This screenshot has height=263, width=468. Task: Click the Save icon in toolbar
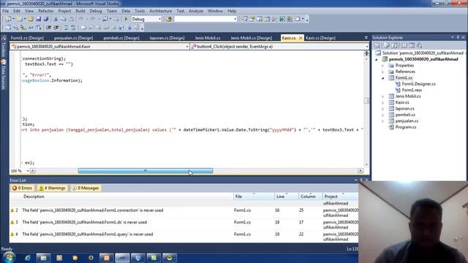39,19
